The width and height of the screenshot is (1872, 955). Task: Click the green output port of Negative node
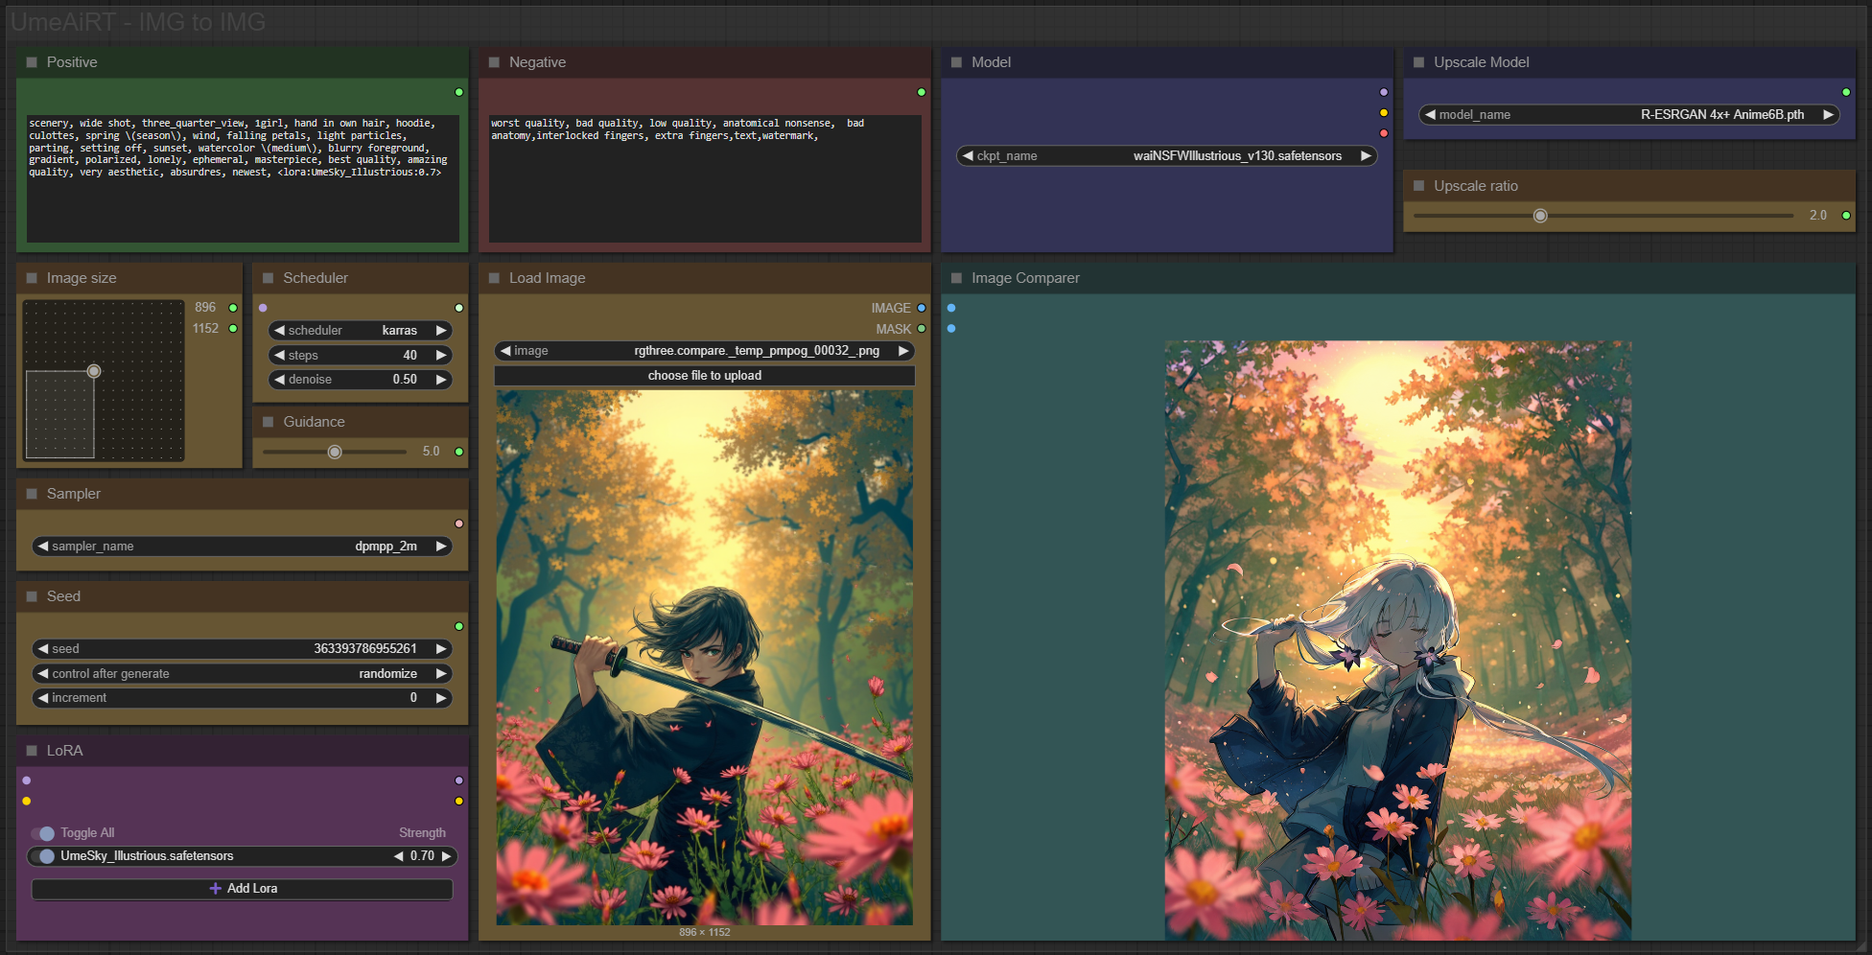[922, 92]
